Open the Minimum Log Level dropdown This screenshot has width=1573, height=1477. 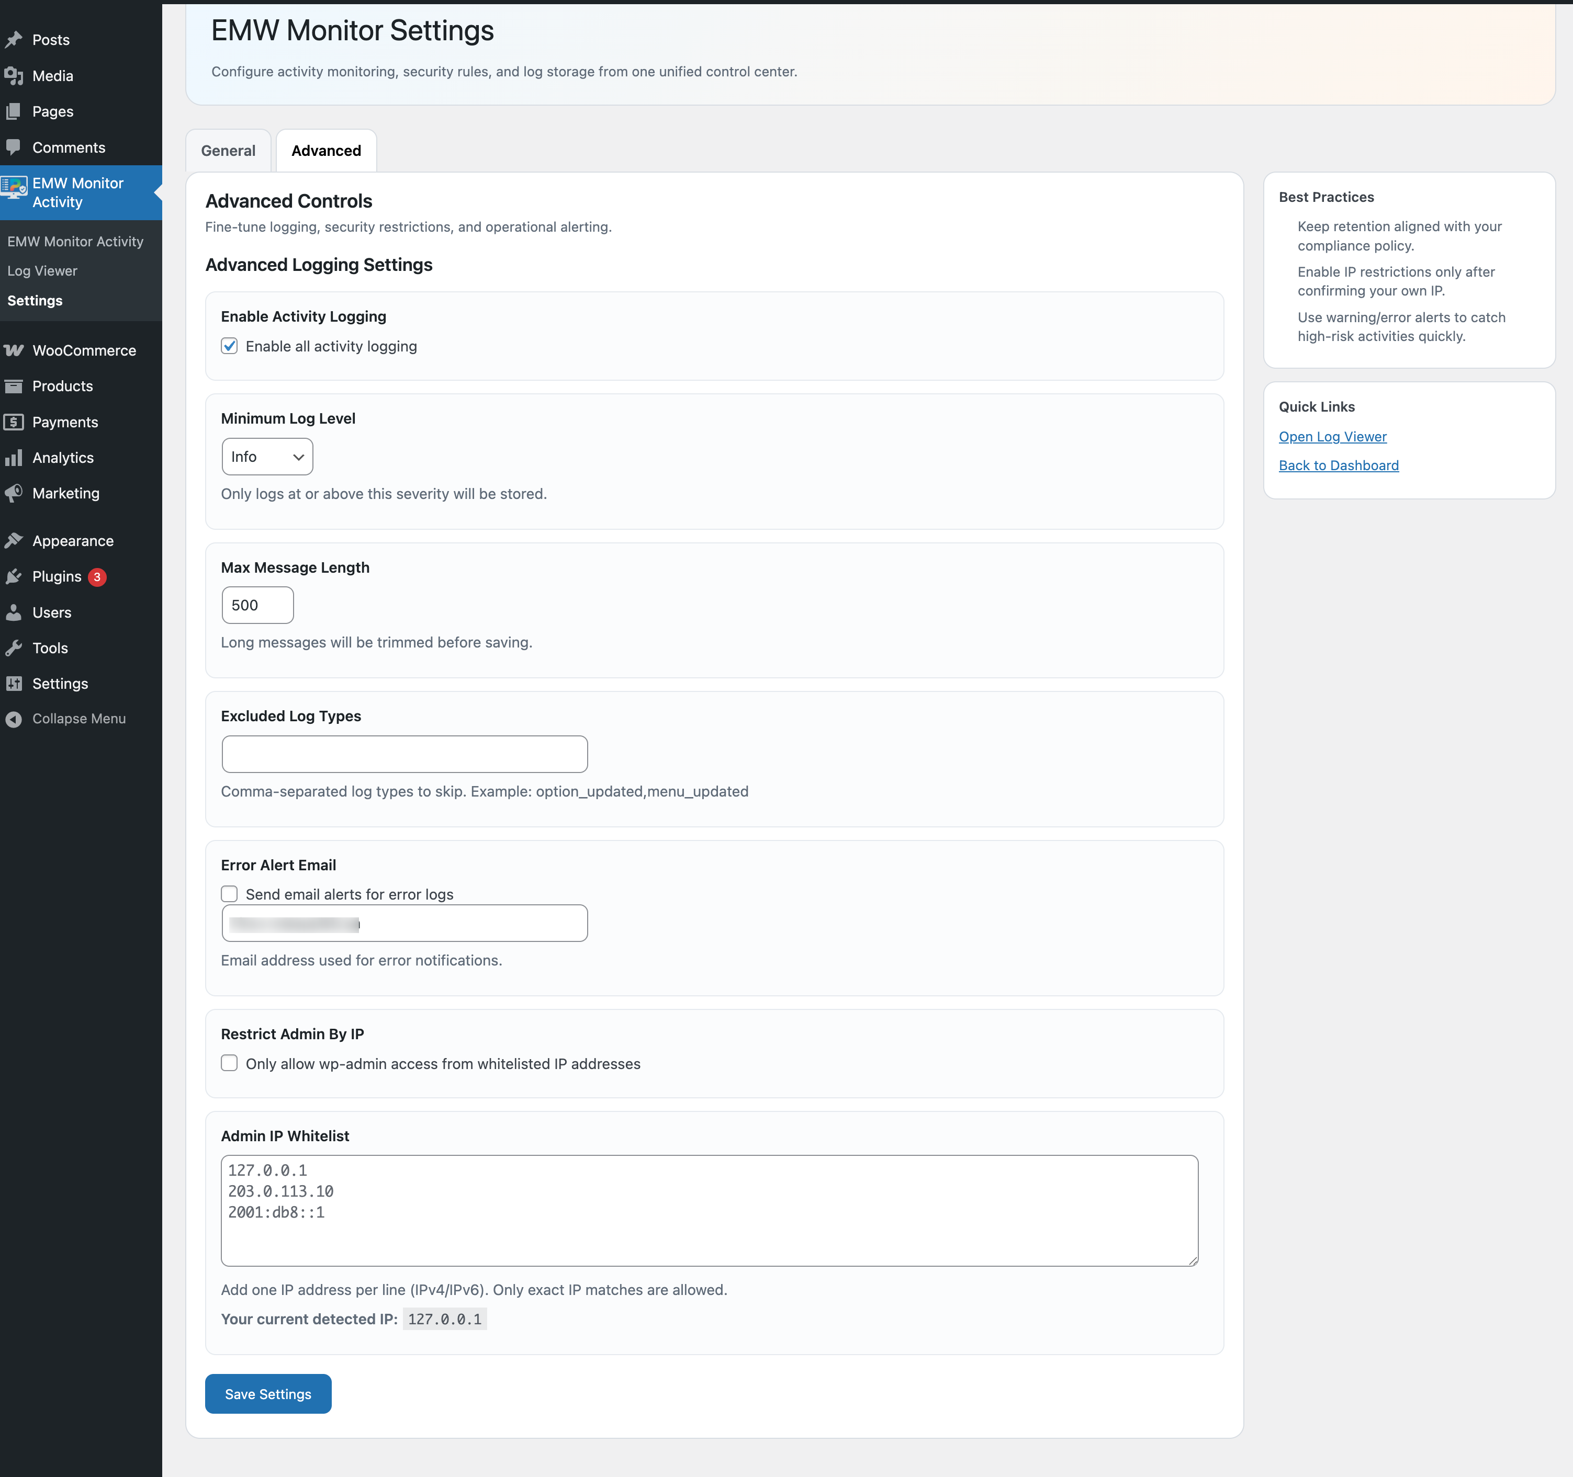click(267, 457)
